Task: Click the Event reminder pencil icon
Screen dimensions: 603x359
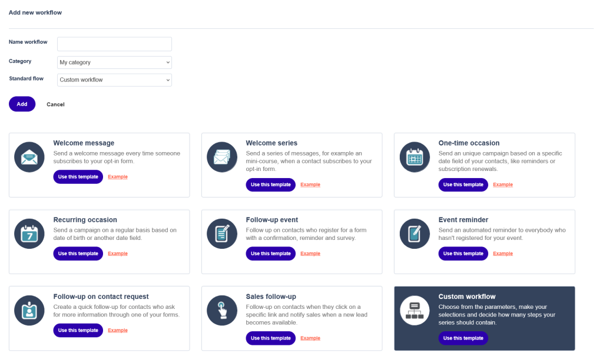Action: pos(415,233)
